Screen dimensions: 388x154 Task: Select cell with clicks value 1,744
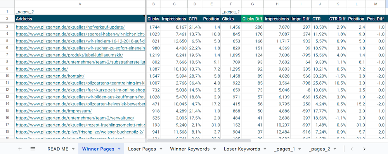153,27
